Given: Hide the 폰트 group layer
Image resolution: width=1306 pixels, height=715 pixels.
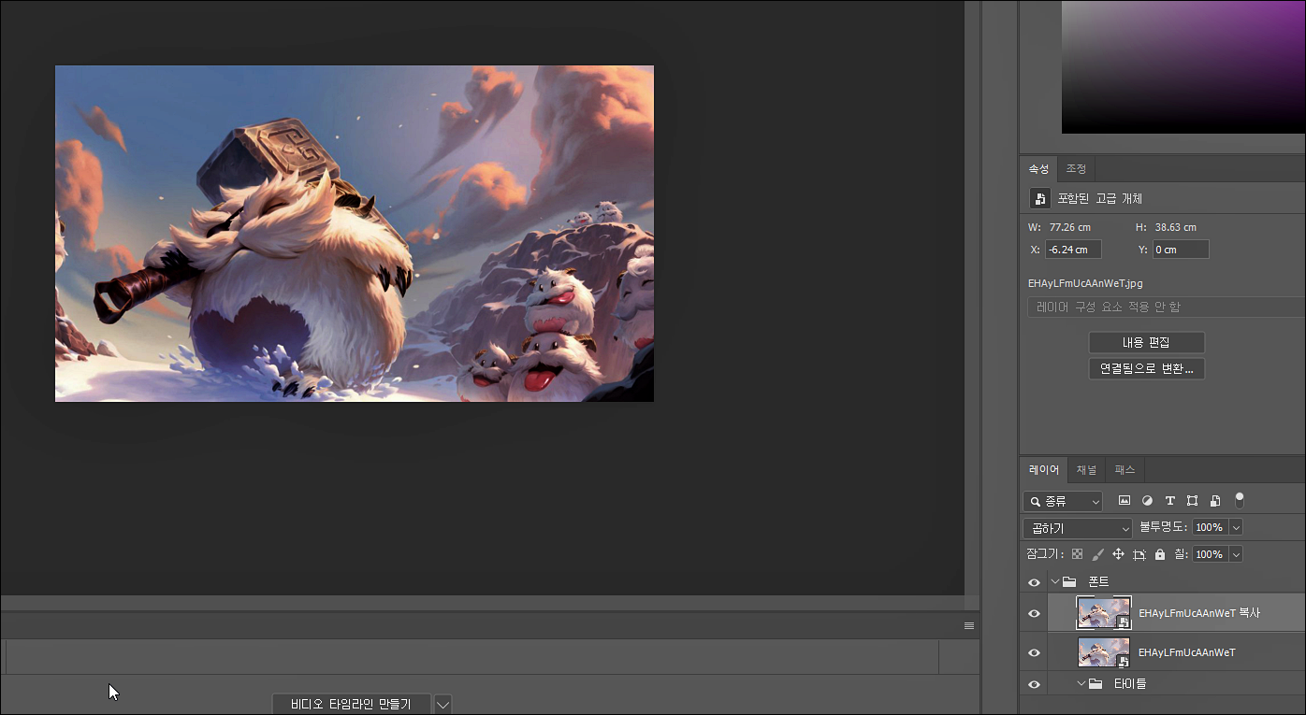Looking at the screenshot, I should [x=1034, y=582].
